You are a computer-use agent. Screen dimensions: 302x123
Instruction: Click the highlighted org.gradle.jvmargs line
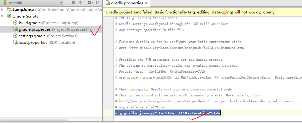tap(168, 113)
